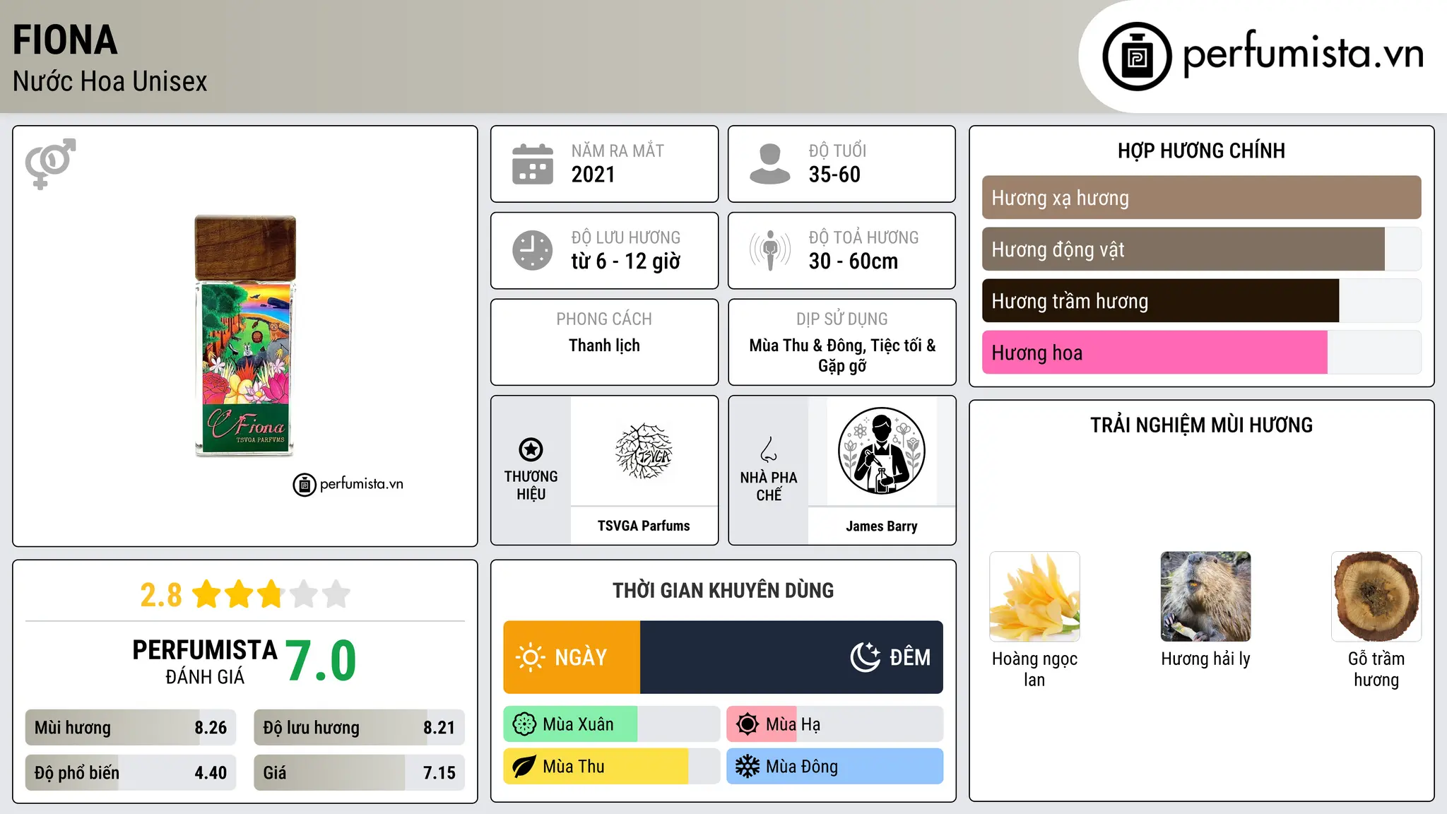Click the sun icon for Mùa Hạ
The width and height of the screenshot is (1447, 814).
[747, 724]
